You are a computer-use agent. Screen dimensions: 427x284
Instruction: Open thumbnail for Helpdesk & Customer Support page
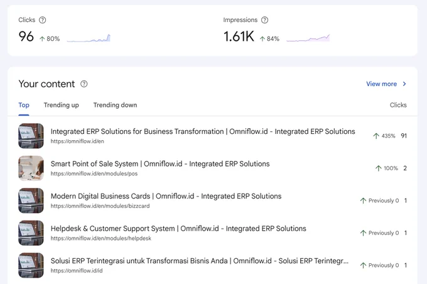pos(31,233)
